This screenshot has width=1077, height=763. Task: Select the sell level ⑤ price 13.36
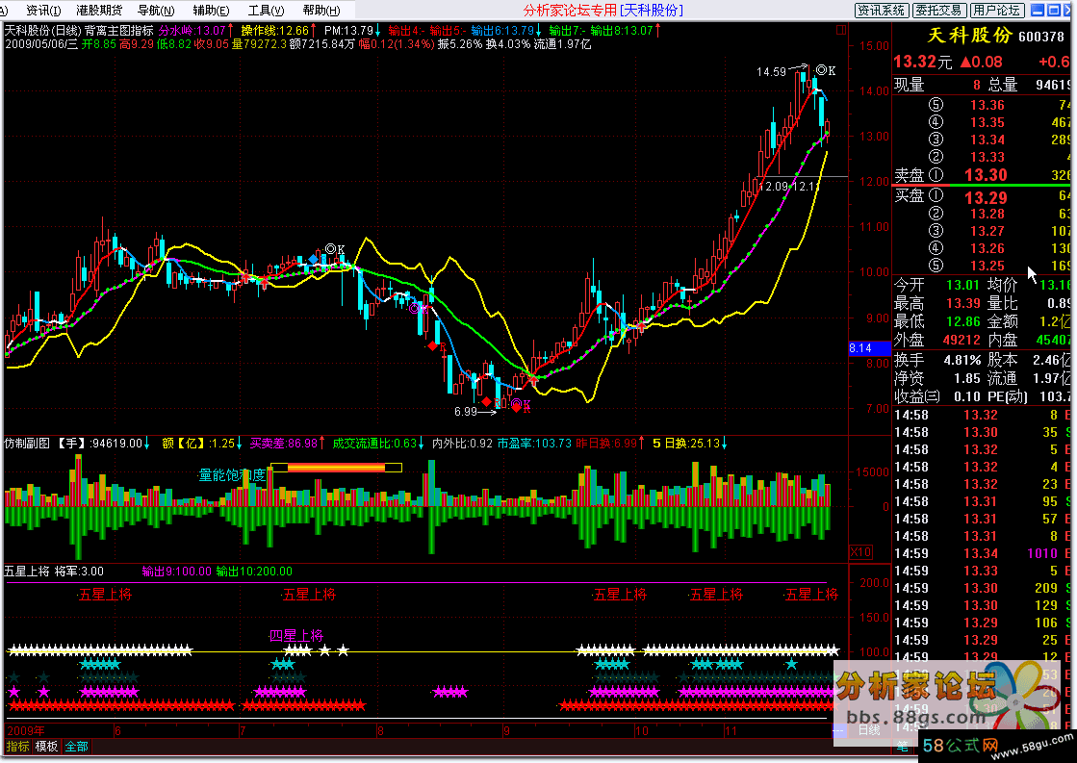pyautogui.click(x=987, y=105)
